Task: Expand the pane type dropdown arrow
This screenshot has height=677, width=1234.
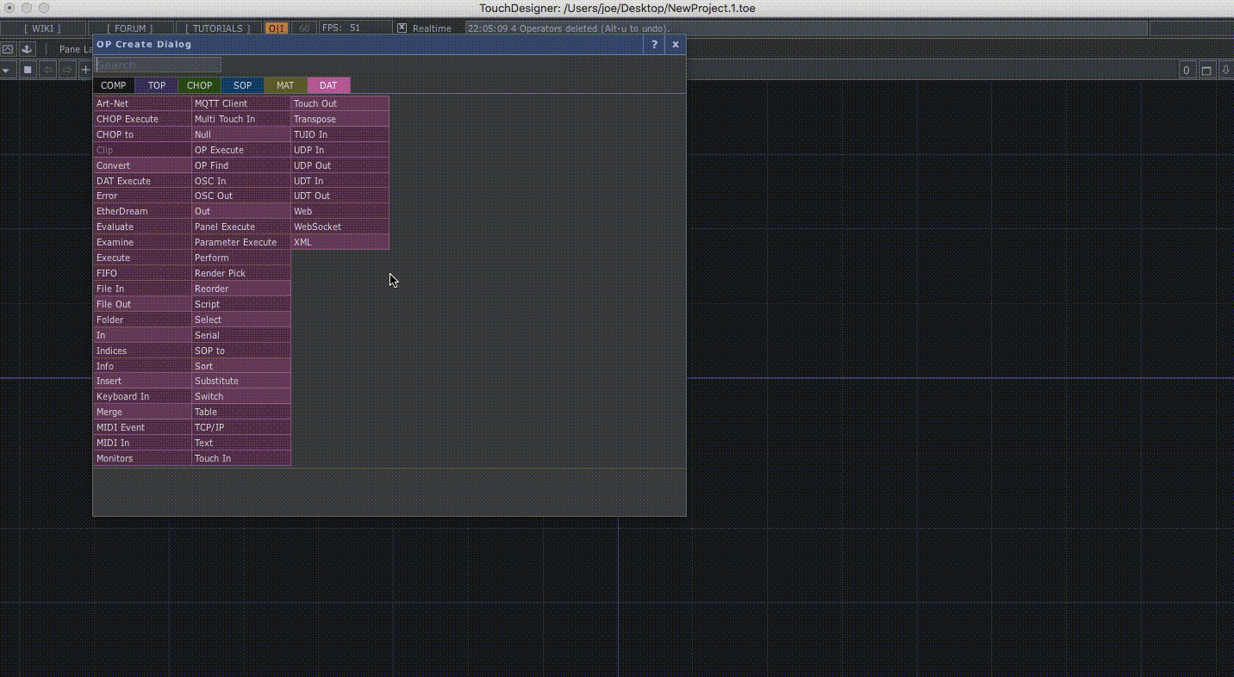Action: 7,70
